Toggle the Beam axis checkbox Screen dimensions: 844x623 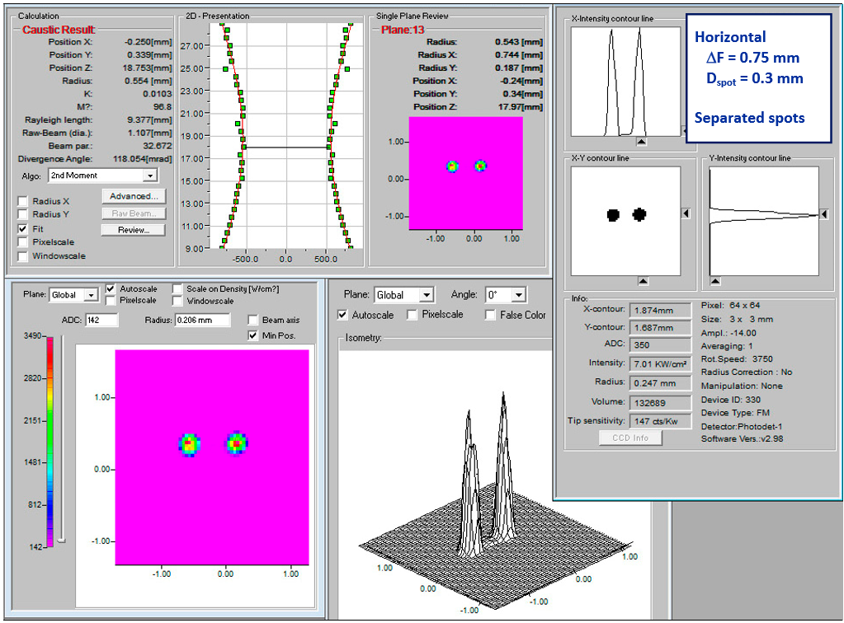(253, 320)
